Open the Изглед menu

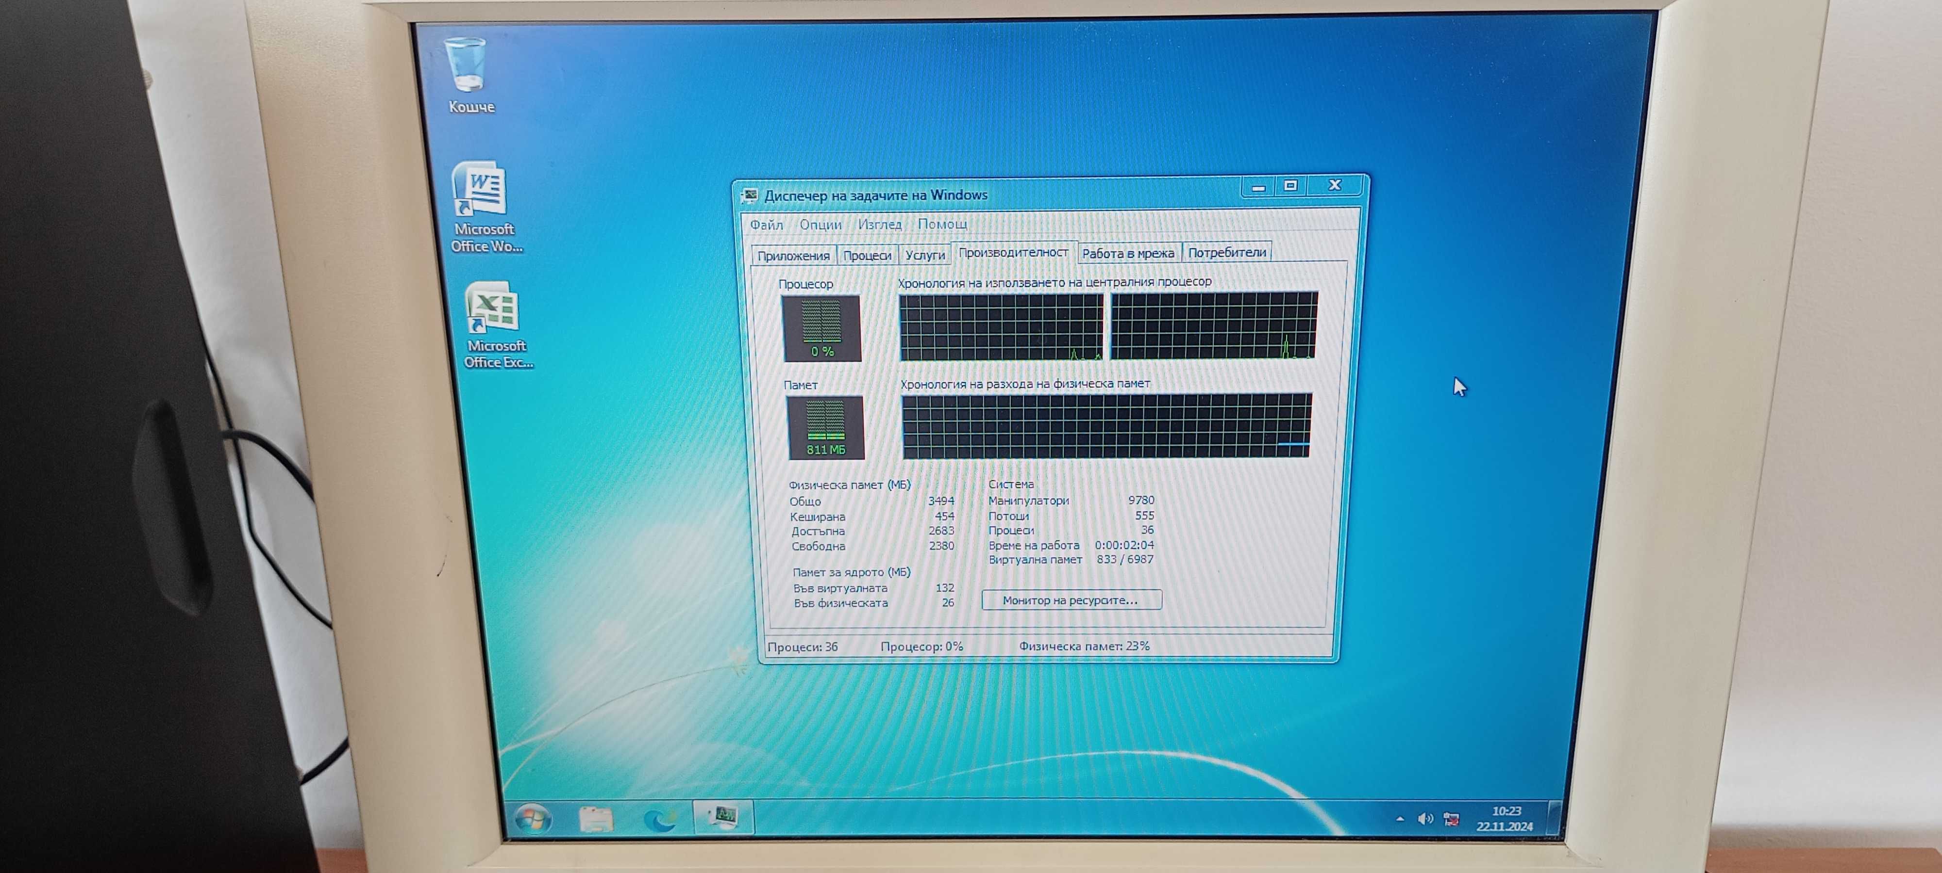coord(879,224)
